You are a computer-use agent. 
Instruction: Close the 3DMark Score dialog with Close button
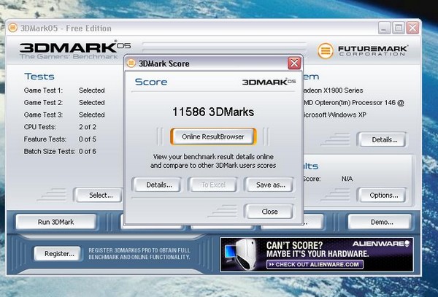click(x=269, y=212)
